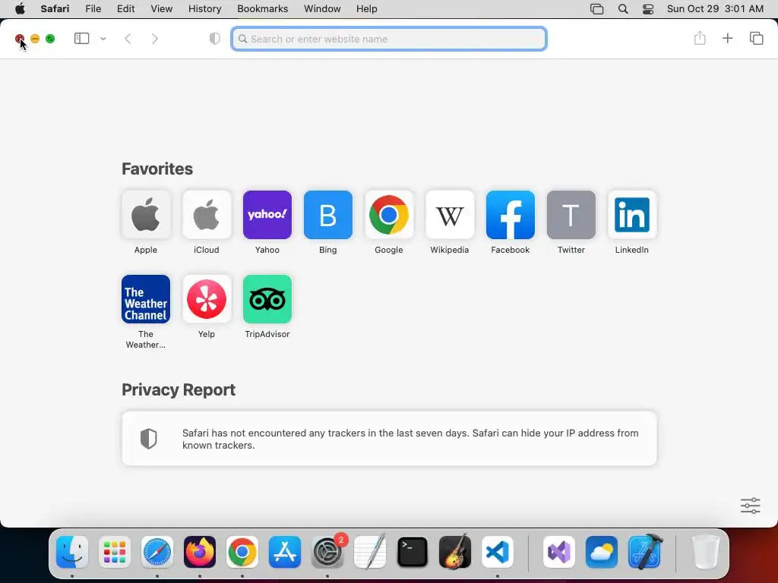Open the Safari menu
778x583 pixels.
[55, 8]
